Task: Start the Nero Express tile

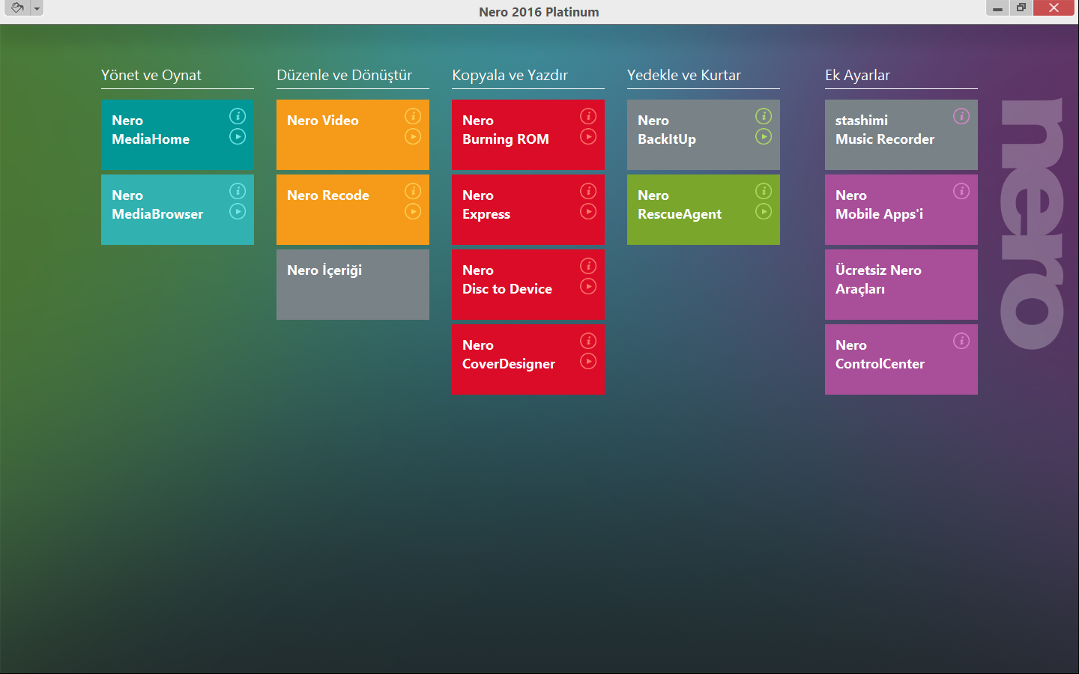Action: 528,210
